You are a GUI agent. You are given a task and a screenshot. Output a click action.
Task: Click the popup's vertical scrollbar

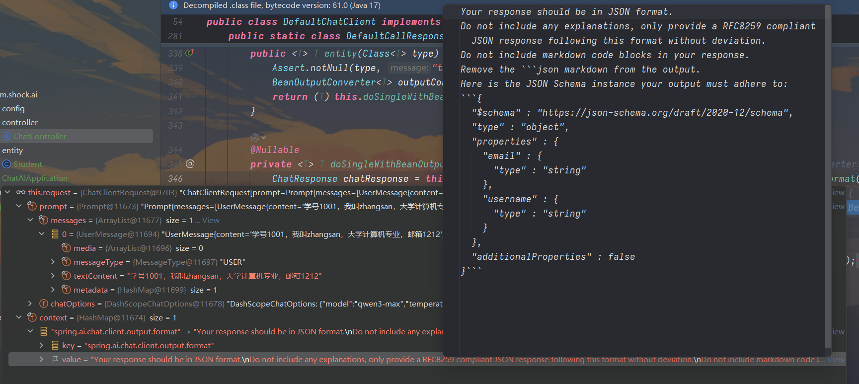pyautogui.click(x=828, y=174)
